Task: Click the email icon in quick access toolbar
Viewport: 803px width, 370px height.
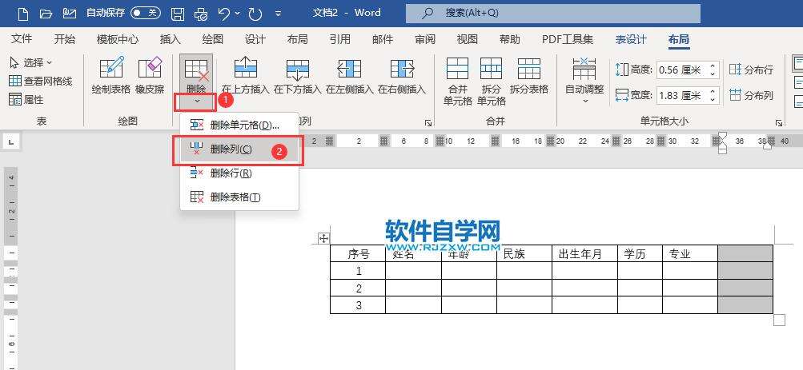Action: pyautogui.click(x=69, y=14)
